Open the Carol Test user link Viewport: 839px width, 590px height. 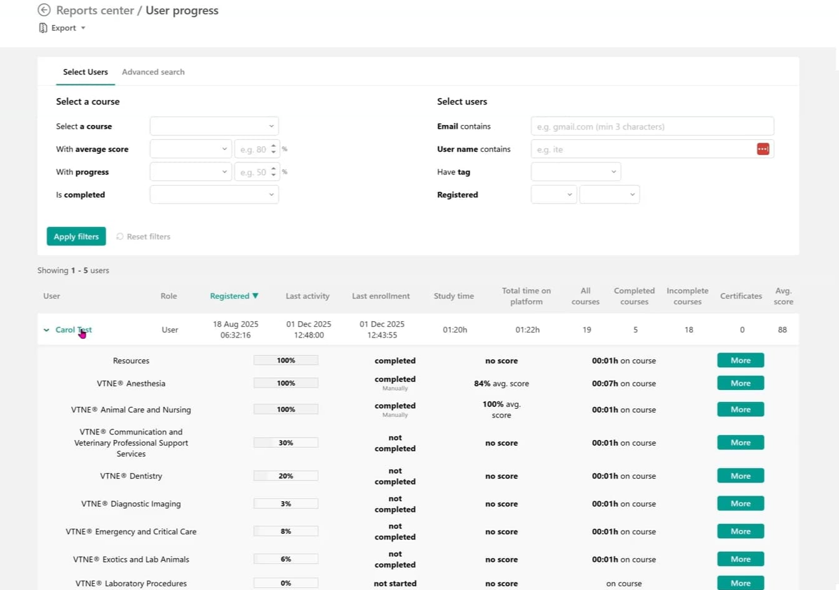coord(73,329)
